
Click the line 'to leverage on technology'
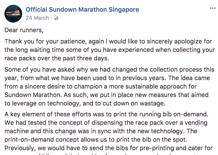click(x=85, y=103)
